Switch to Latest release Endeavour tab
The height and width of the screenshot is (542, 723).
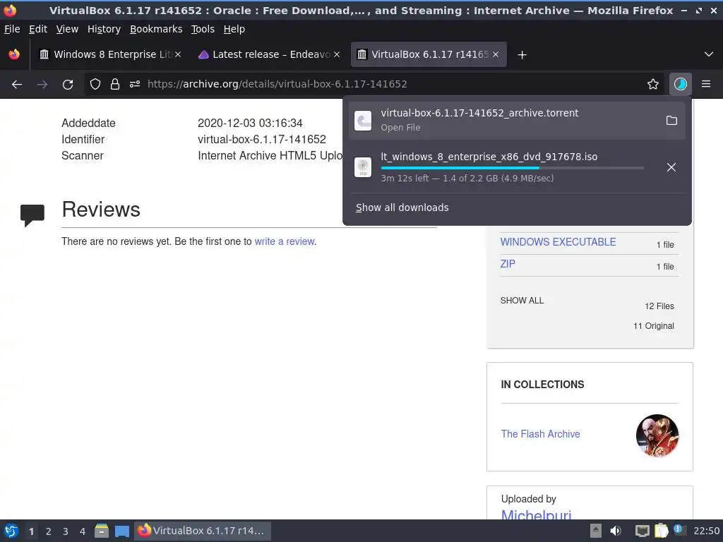270,54
